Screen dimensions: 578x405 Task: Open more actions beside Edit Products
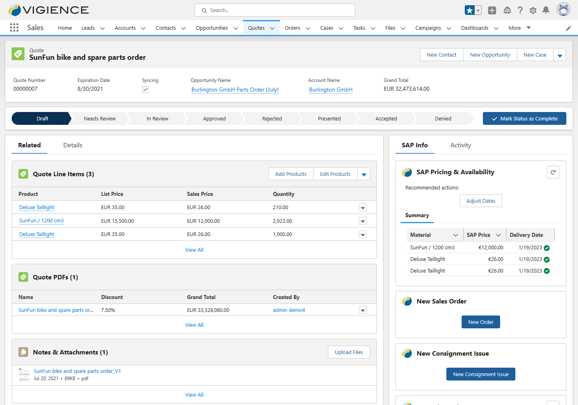tap(364, 174)
